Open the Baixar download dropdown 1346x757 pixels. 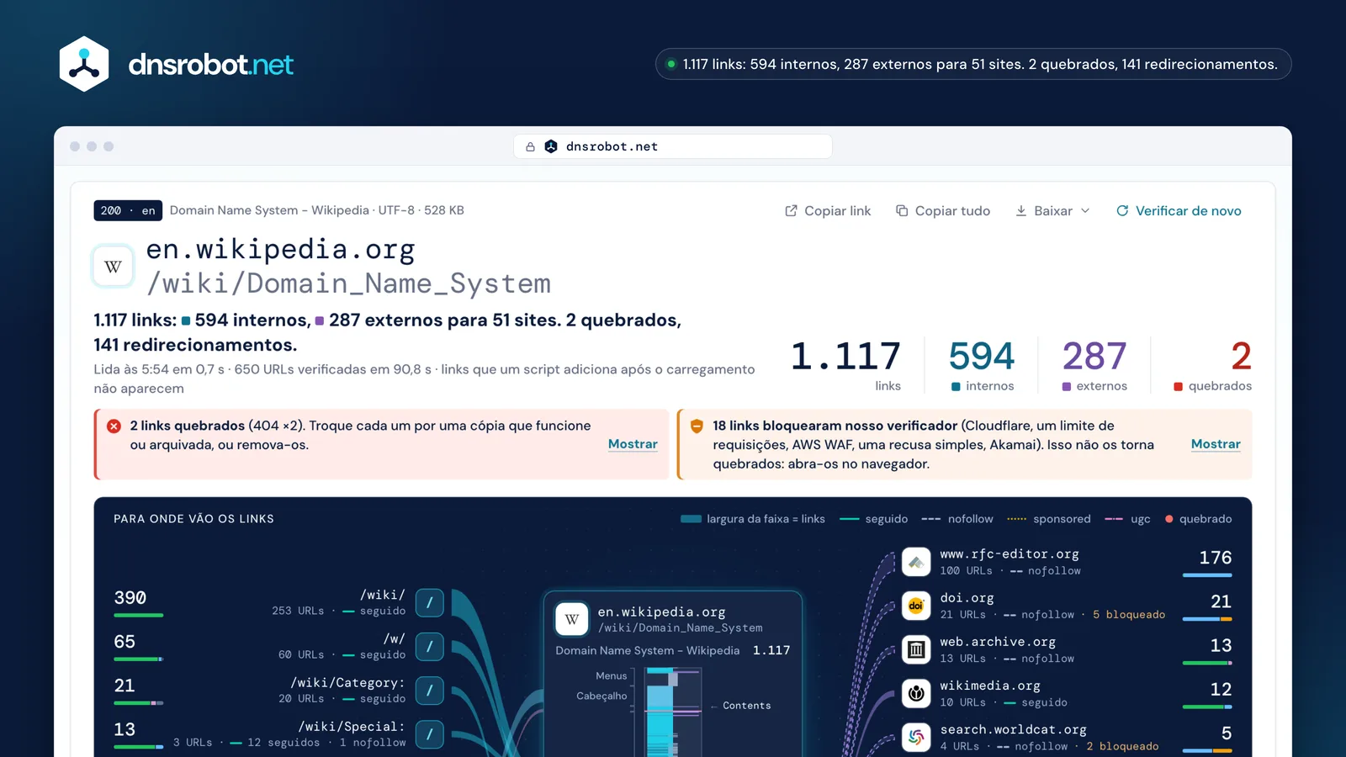1052,211
